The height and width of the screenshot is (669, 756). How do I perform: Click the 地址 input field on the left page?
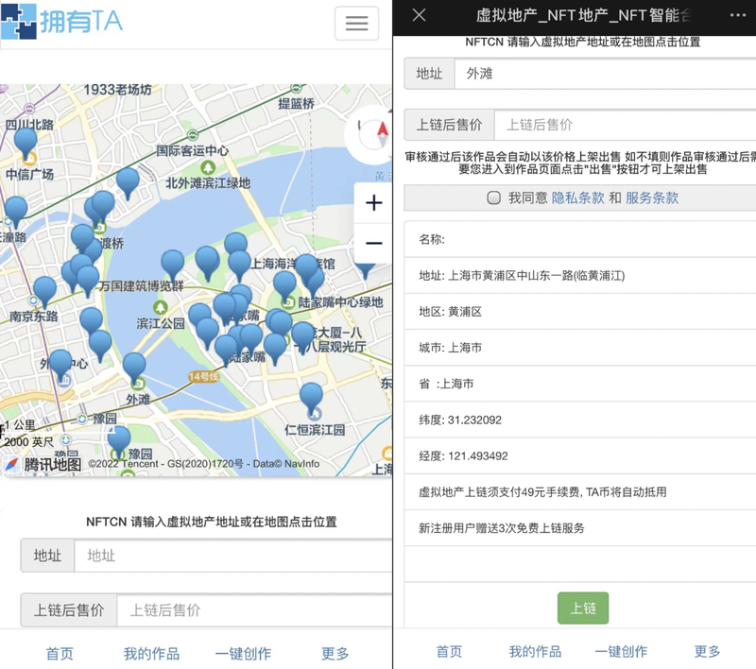(x=233, y=556)
